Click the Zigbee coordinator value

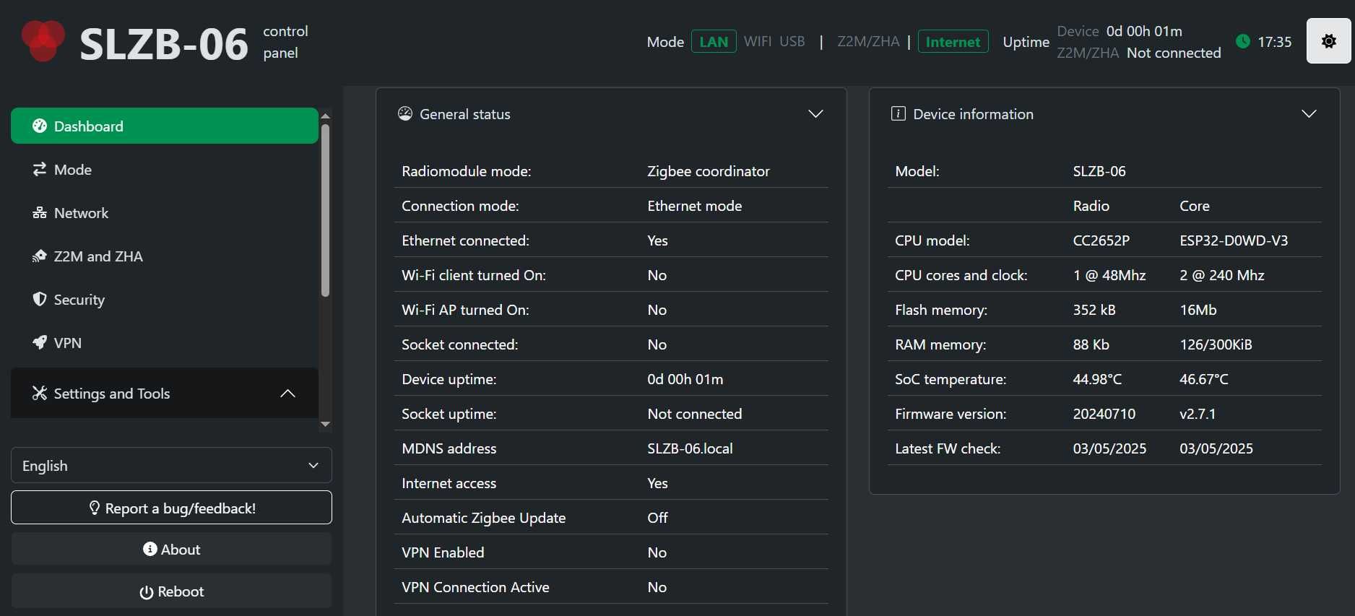pyautogui.click(x=709, y=171)
